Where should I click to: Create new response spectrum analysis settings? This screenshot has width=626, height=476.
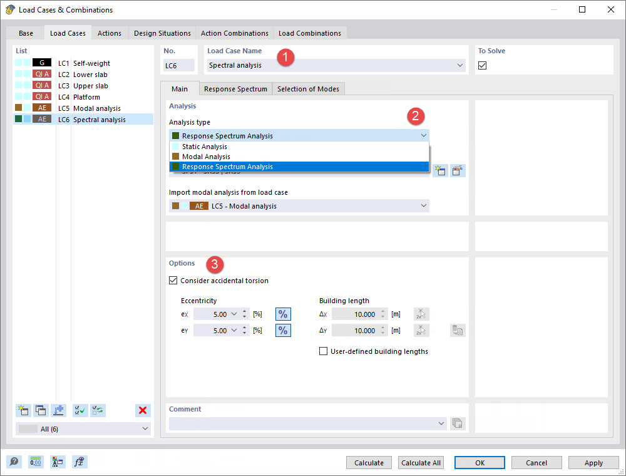[440, 170]
